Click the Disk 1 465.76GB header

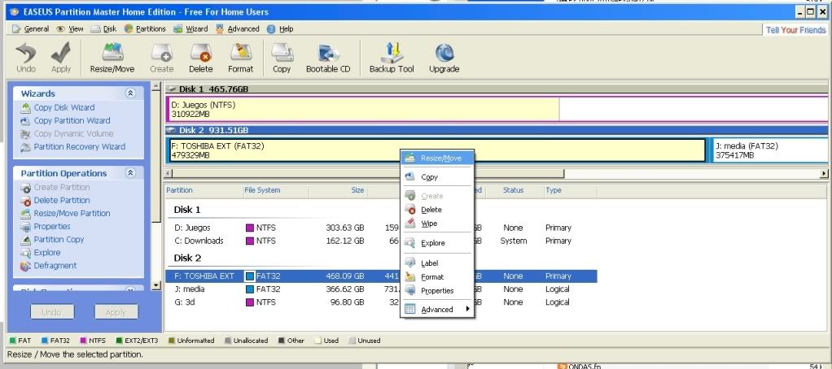[496, 89]
